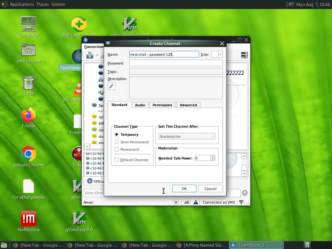Expand away status toolbar dropdown arrow
332x249 pixels.
(x=97, y=55)
